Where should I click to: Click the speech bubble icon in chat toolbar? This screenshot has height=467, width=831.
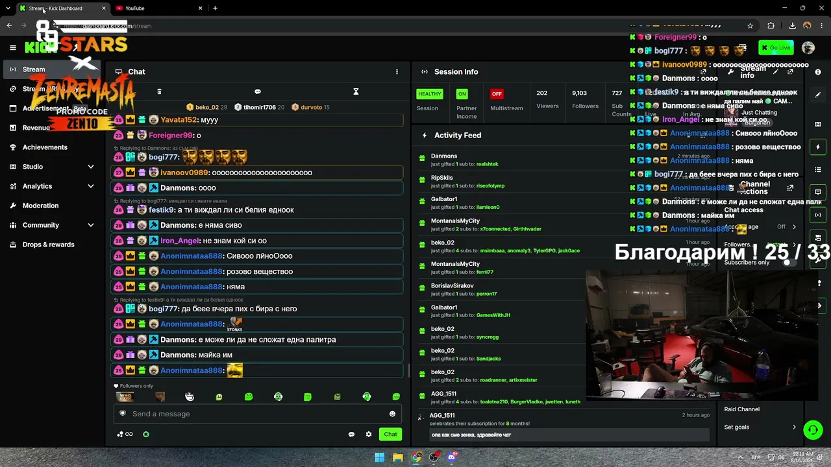258,91
